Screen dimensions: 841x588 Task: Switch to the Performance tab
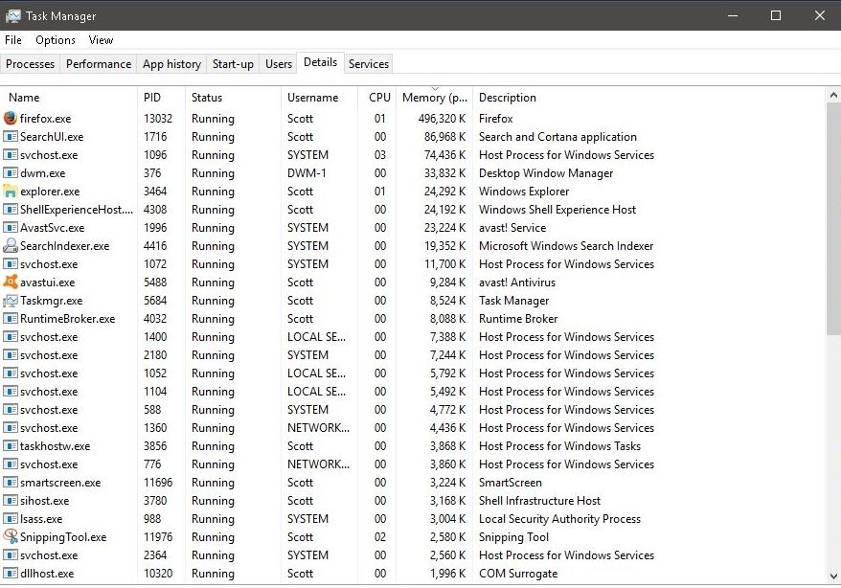98,64
